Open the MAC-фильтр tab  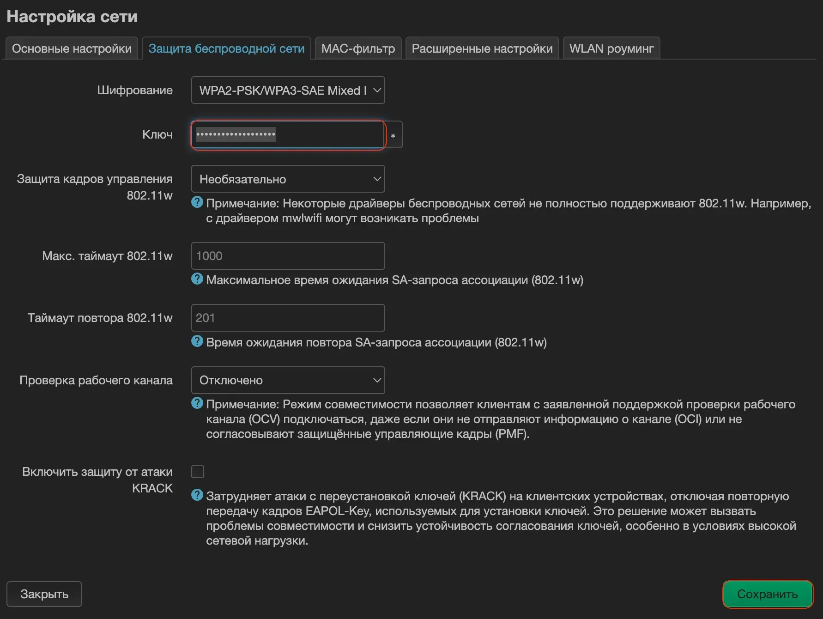point(358,49)
